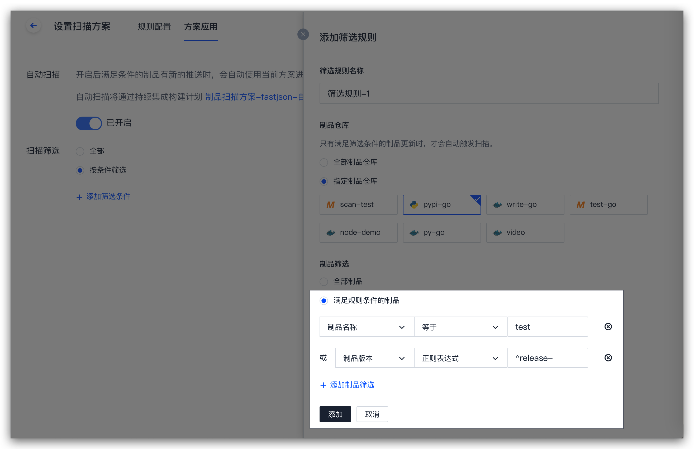Click the 筛选规则名称 input field
694x449 pixels.
[x=489, y=93]
